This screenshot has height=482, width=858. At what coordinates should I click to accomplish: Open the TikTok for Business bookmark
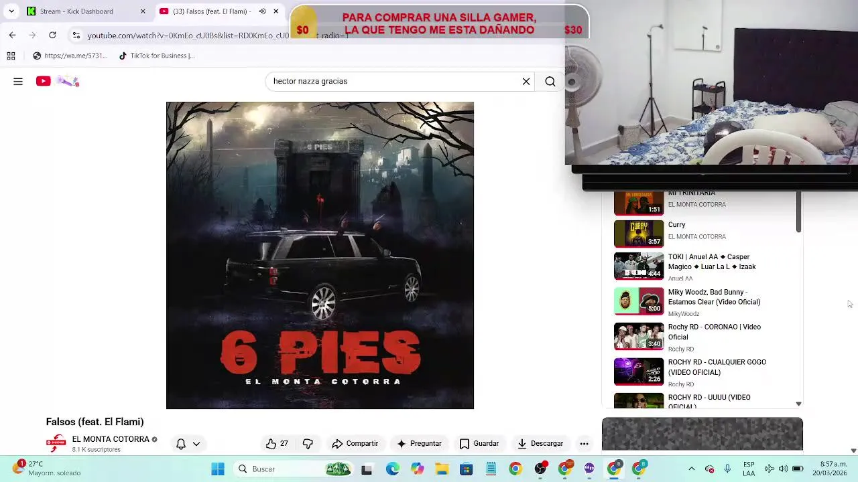pyautogui.click(x=156, y=56)
